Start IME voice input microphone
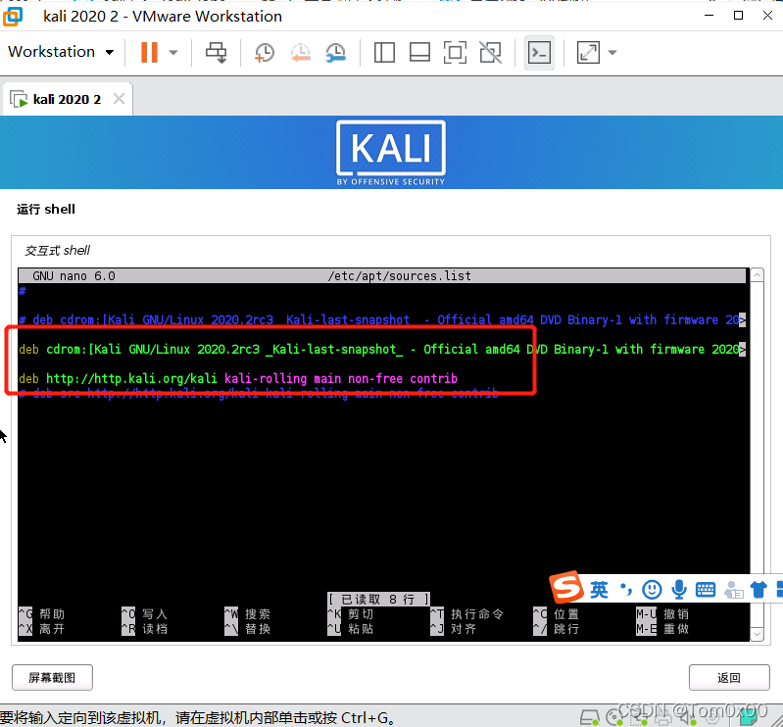The height and width of the screenshot is (727, 783). tap(679, 590)
